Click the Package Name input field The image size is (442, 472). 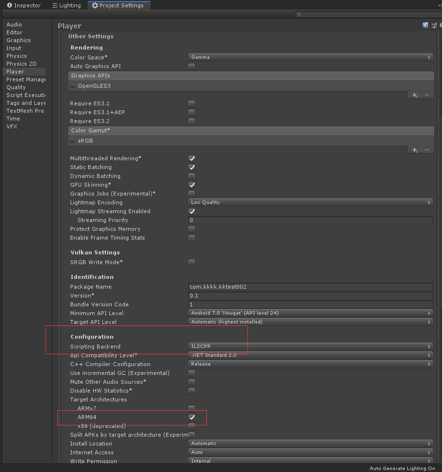point(310,287)
